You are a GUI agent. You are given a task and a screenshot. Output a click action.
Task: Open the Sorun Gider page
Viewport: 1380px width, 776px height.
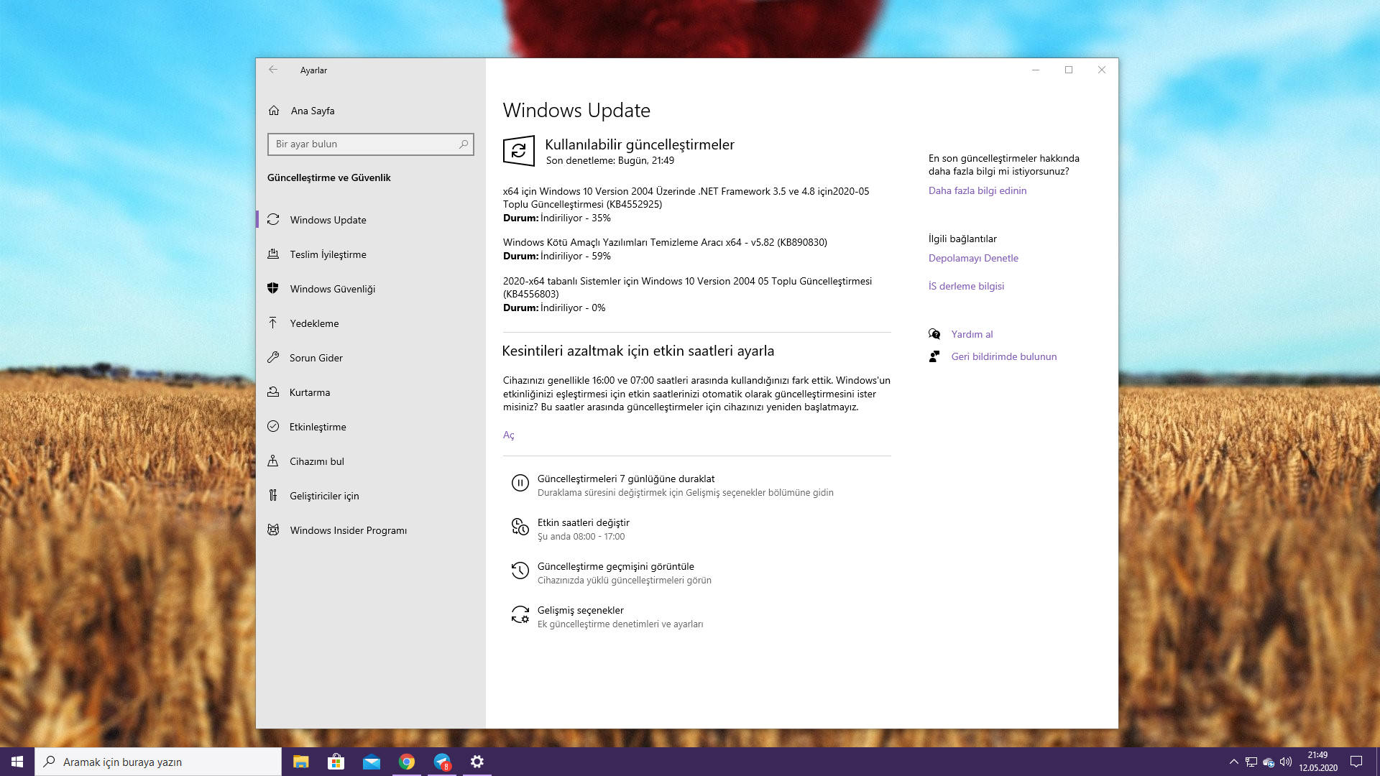(371, 358)
